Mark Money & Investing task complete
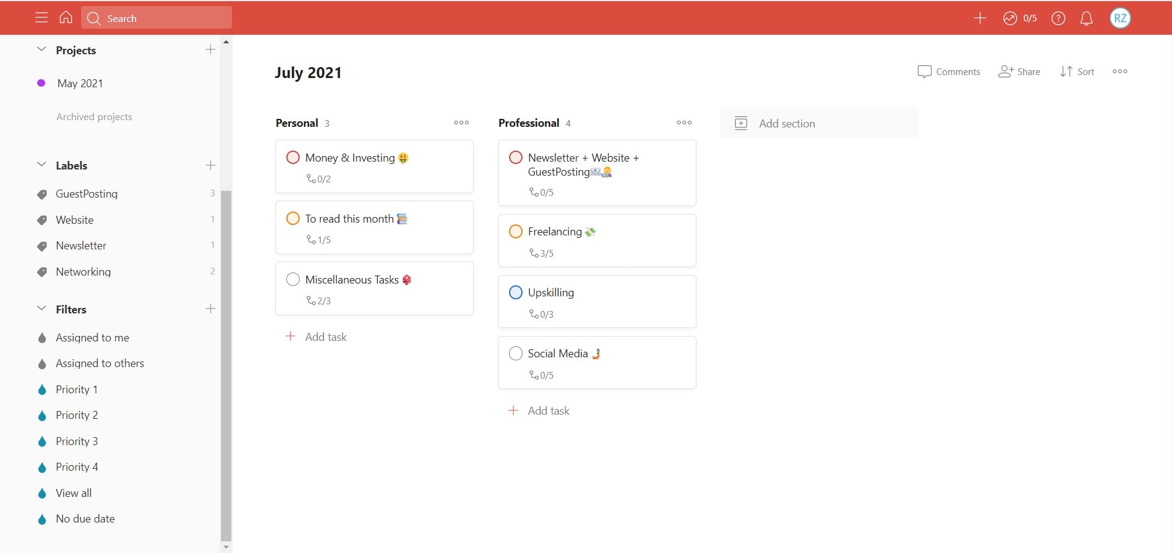This screenshot has height=553, width=1172. pyautogui.click(x=293, y=158)
